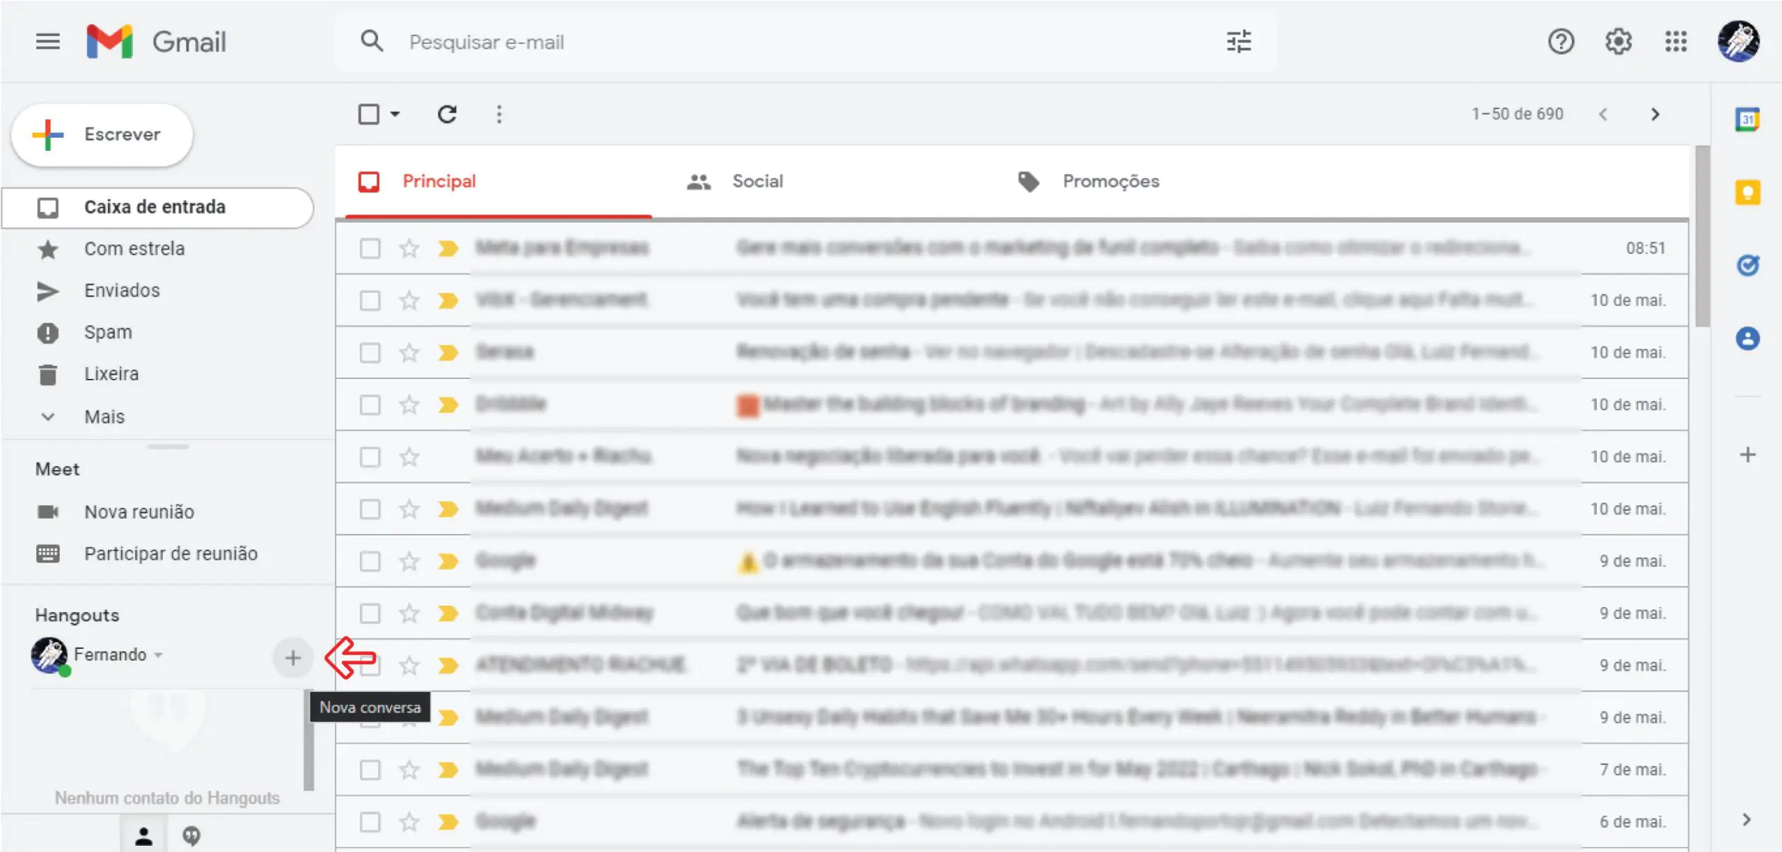Show Hangouts contacts person icon

[143, 835]
